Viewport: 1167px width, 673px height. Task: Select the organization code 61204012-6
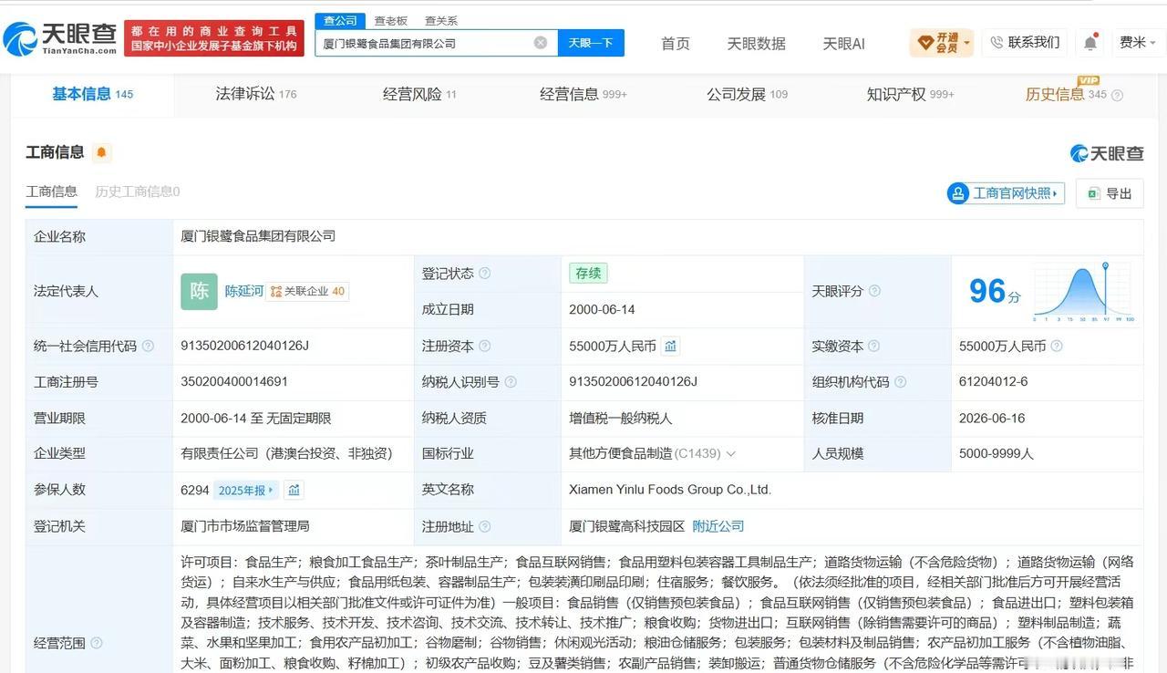point(994,382)
